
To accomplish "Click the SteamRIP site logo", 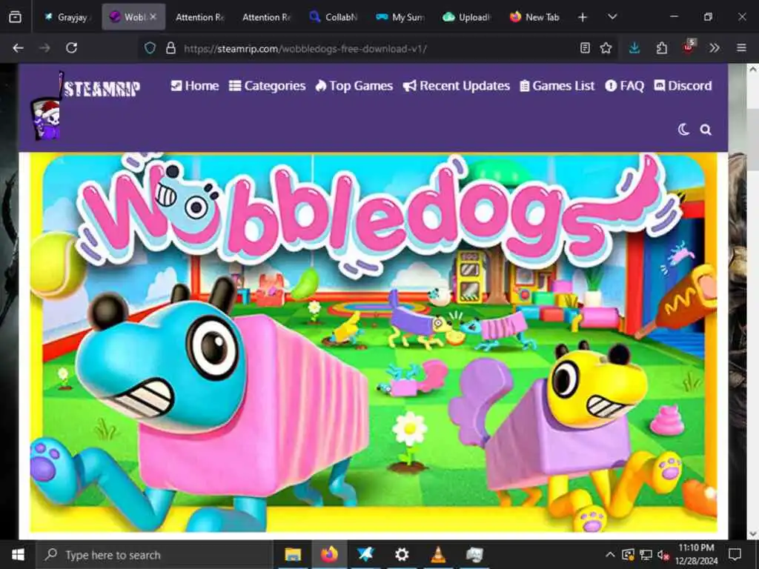I will pyautogui.click(x=85, y=105).
